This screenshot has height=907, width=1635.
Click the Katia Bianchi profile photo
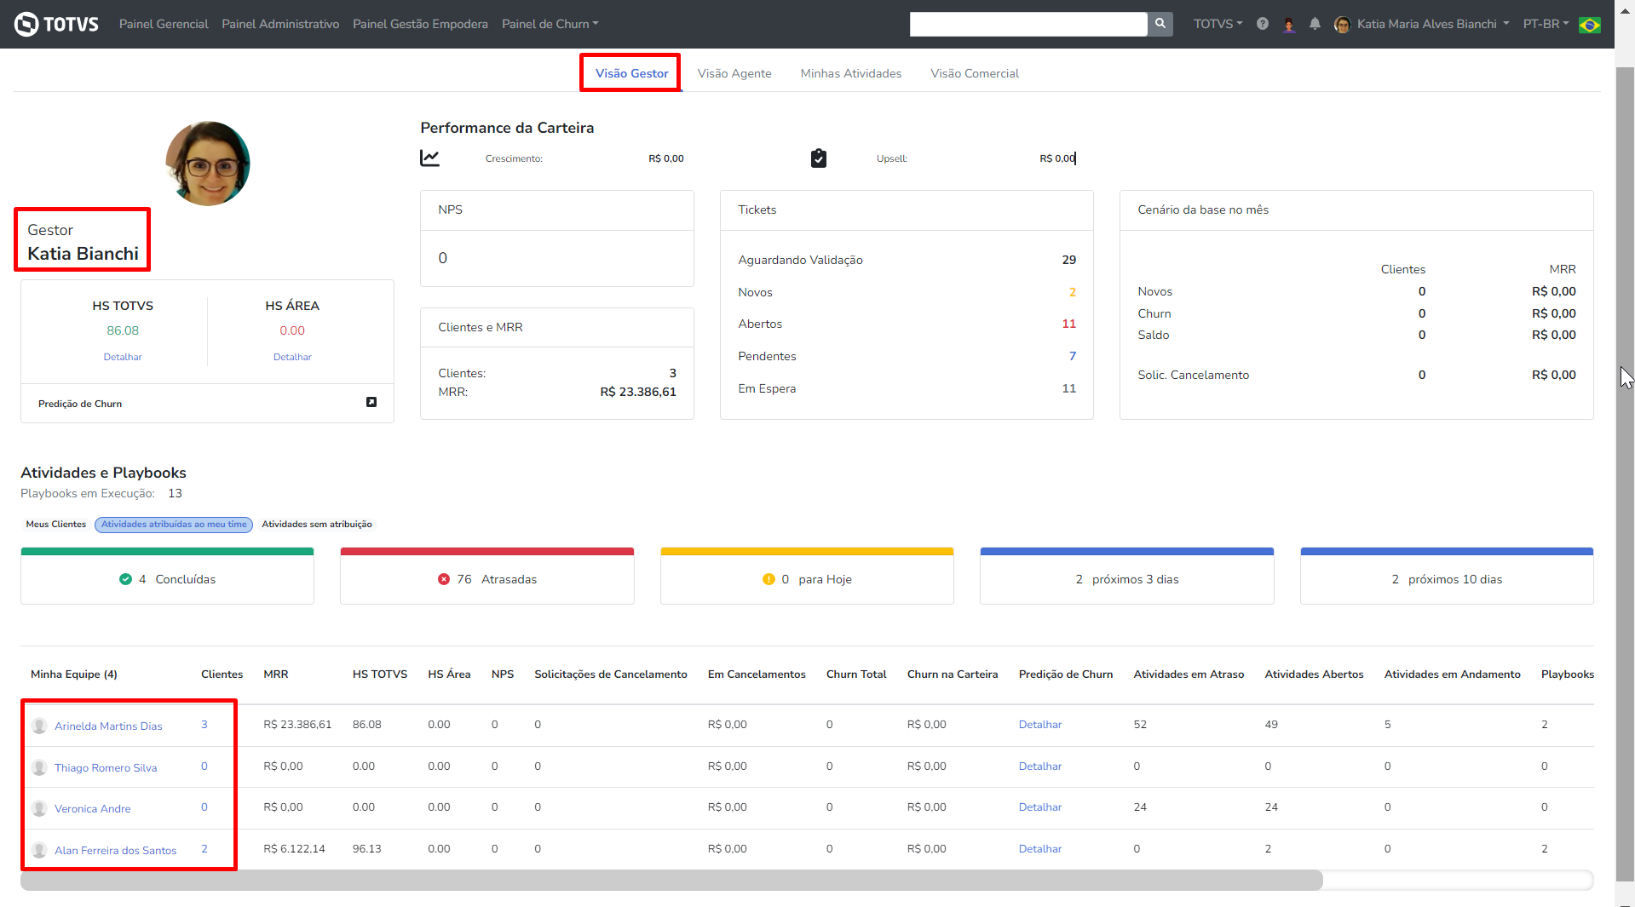pos(208,164)
